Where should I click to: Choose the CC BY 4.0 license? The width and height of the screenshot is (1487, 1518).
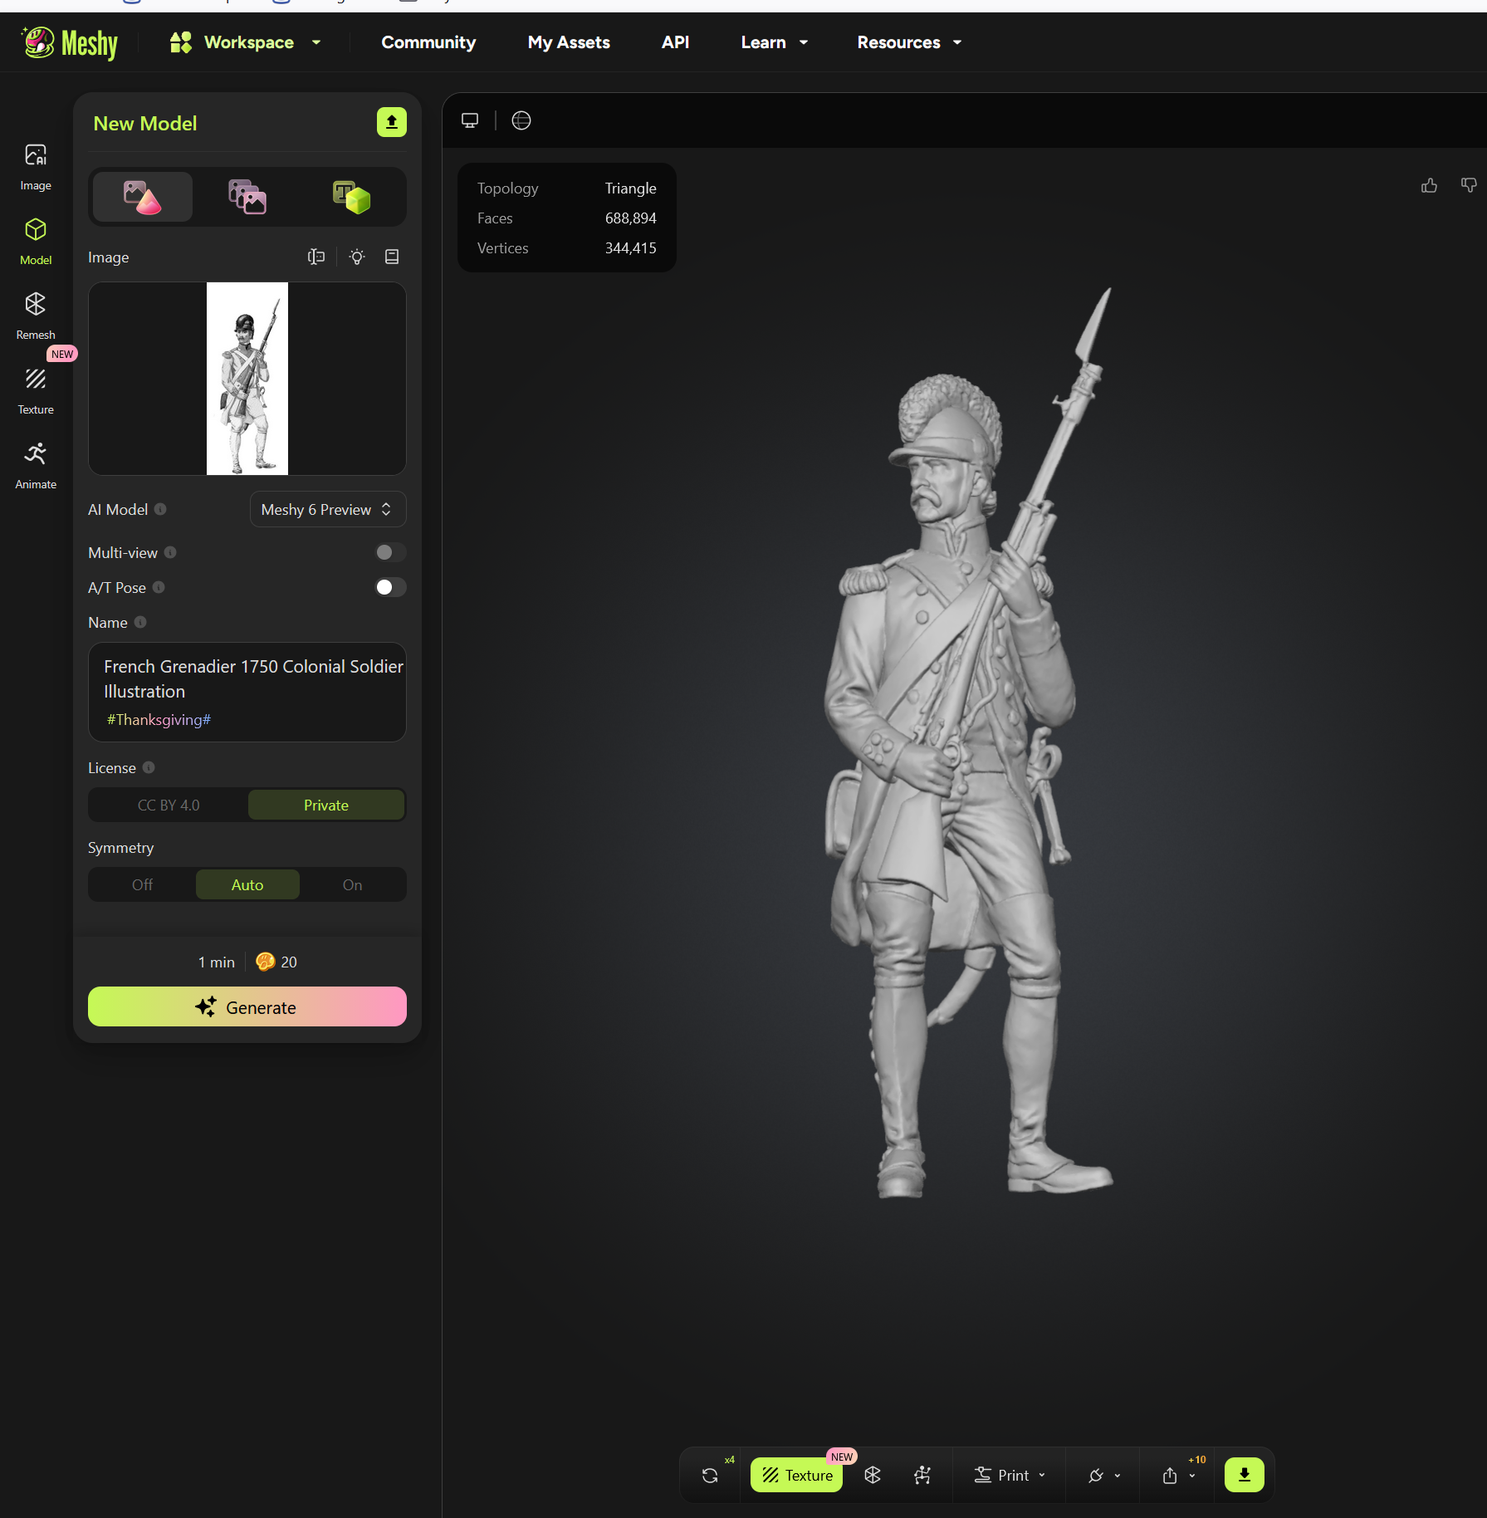tap(169, 805)
